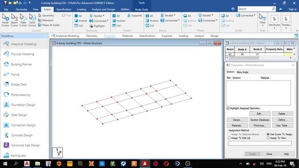299x168 pixels.
Task: Click the Define button
Action: 283,120
